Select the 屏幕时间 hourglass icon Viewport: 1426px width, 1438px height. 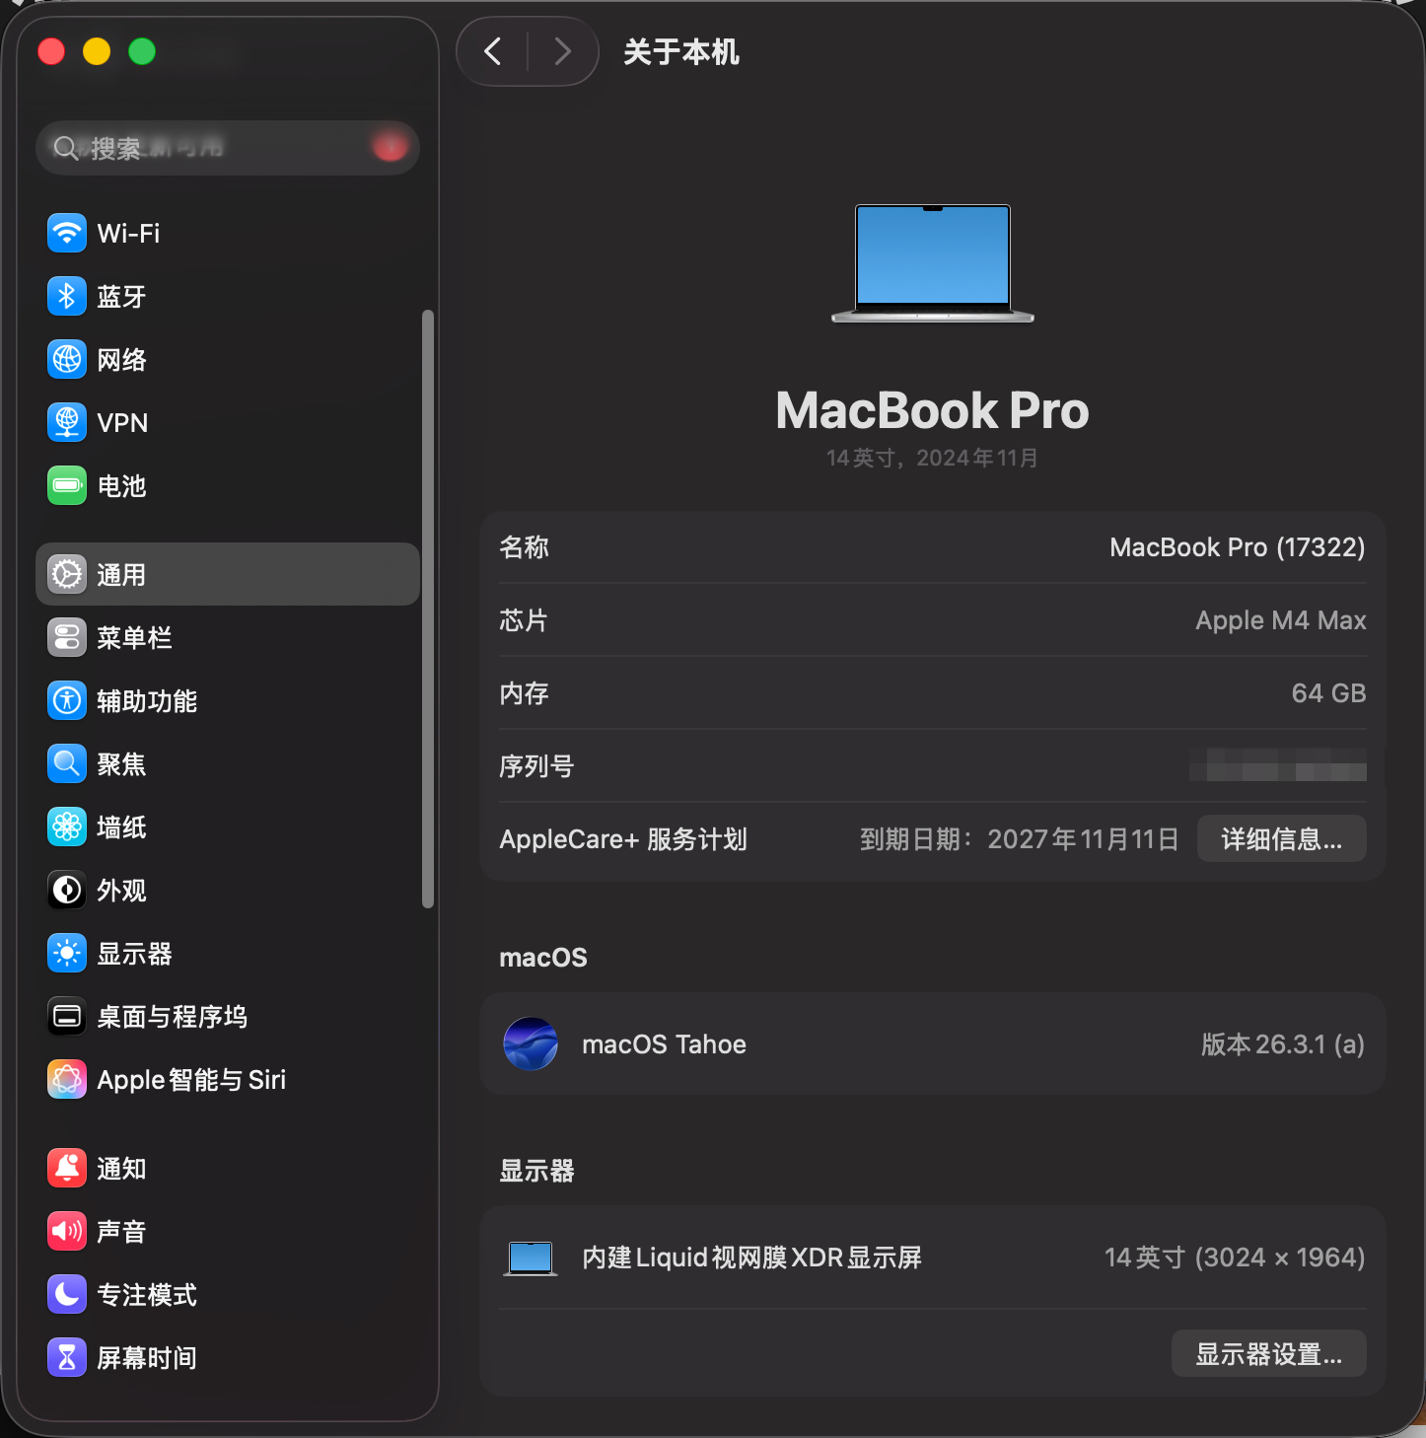(67, 1357)
